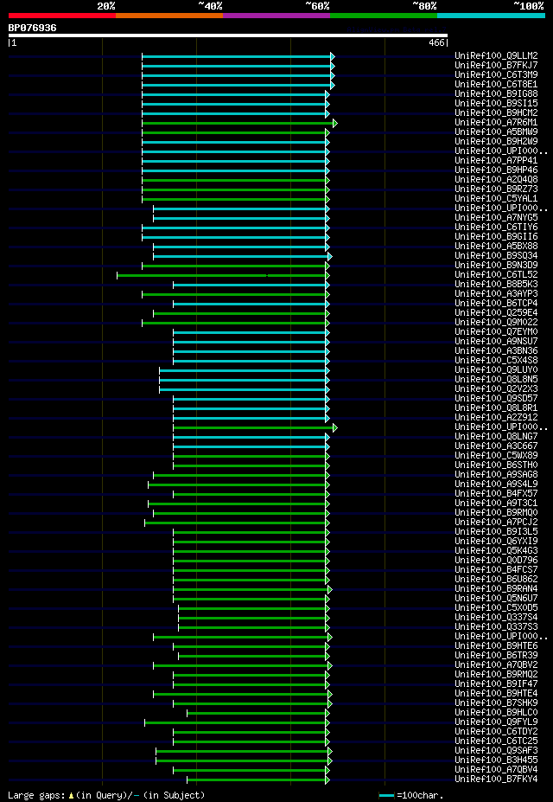Select the label UniRef100_C6TL52
This screenshot has width=553, height=802.
click(496, 274)
